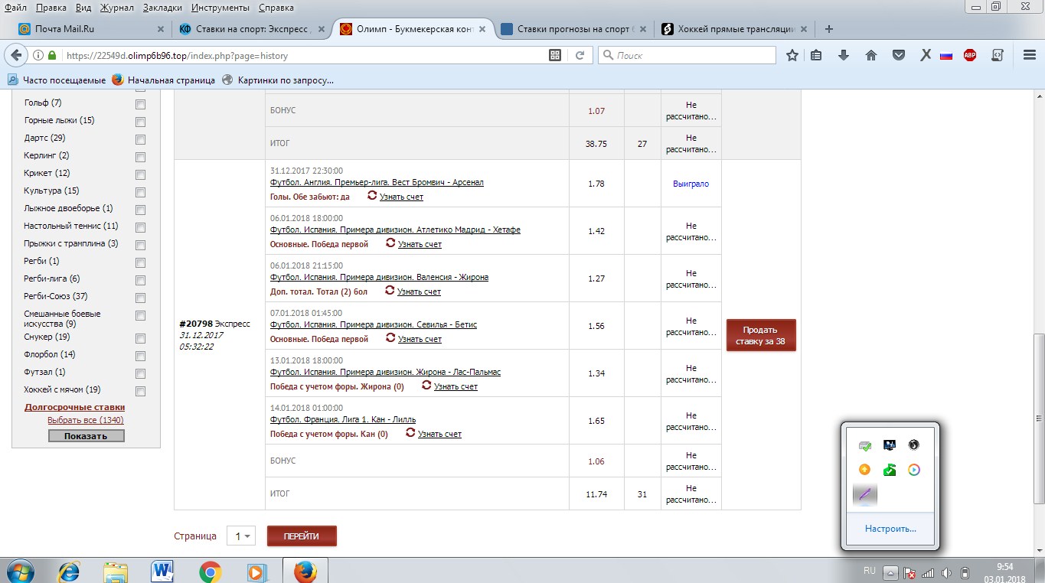Check the Снукер (19) checkbox
Image resolution: width=1045 pixels, height=583 pixels.
click(x=139, y=337)
